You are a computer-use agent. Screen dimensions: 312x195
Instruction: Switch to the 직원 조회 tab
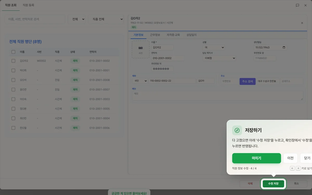pos(11,5)
